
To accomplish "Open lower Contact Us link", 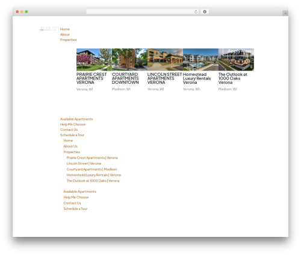I will [x=72, y=203].
